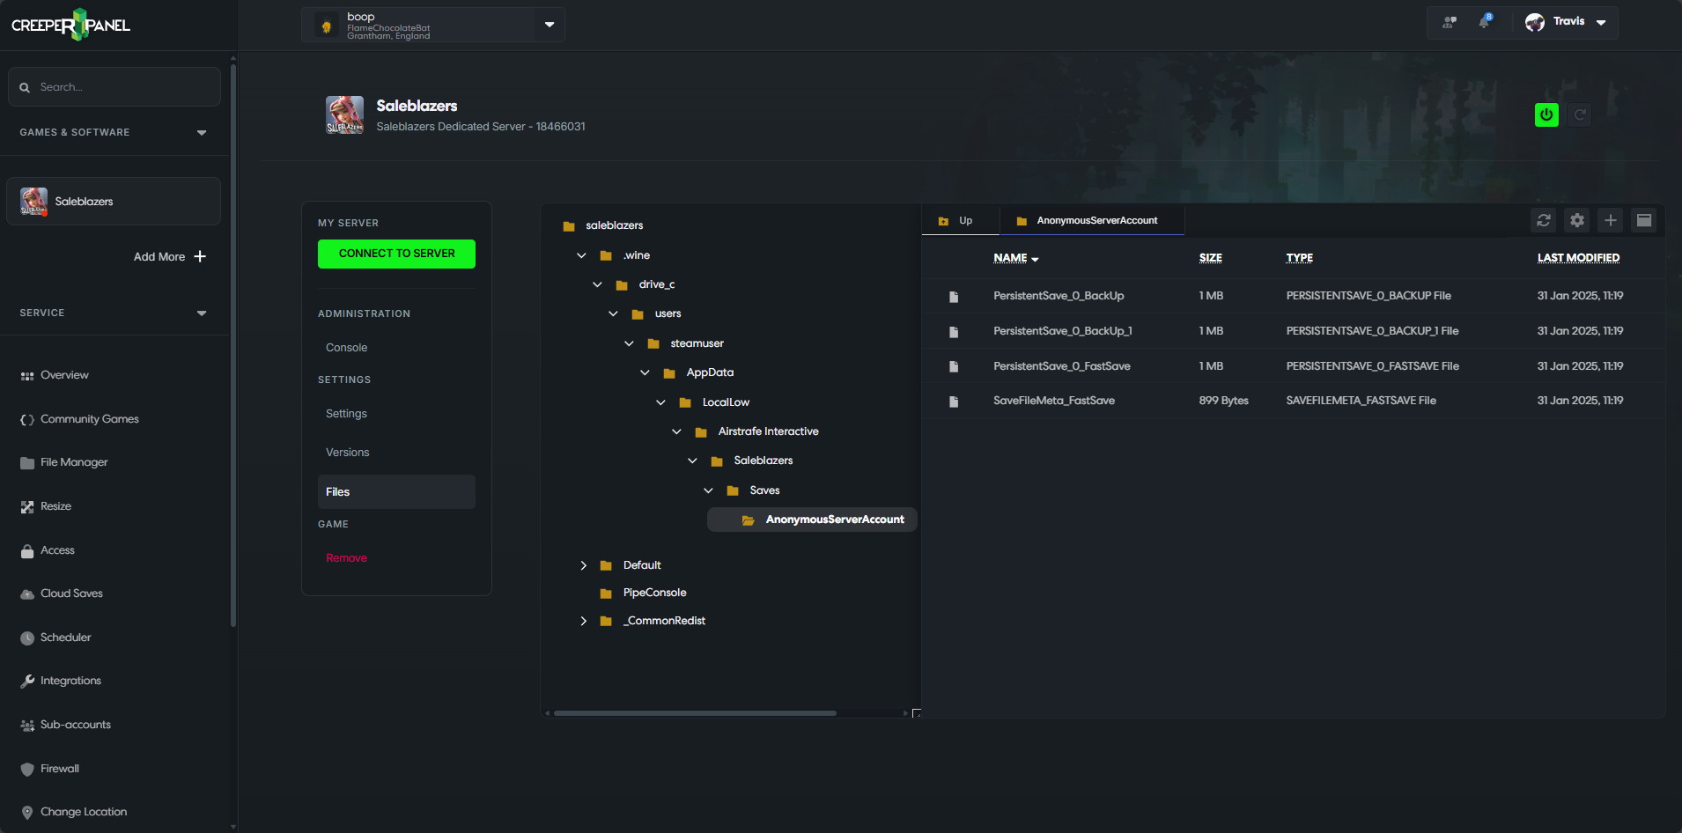Image resolution: width=1682 pixels, height=833 pixels.
Task: Collapse the LocalLow folder
Action: coord(660,402)
